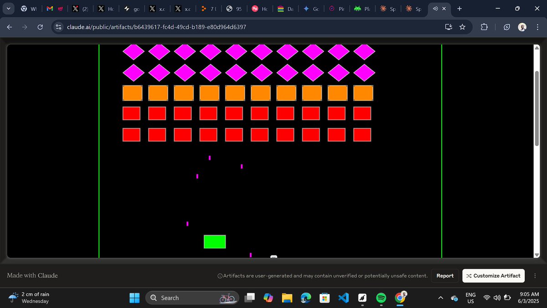
Task: Click the vertical scrollbar thumb
Action: coord(537,109)
